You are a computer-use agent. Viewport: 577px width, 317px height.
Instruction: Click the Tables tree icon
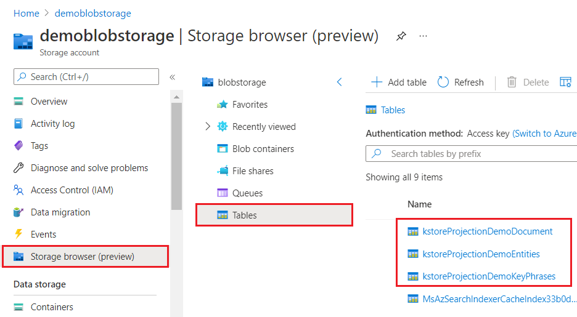click(223, 215)
